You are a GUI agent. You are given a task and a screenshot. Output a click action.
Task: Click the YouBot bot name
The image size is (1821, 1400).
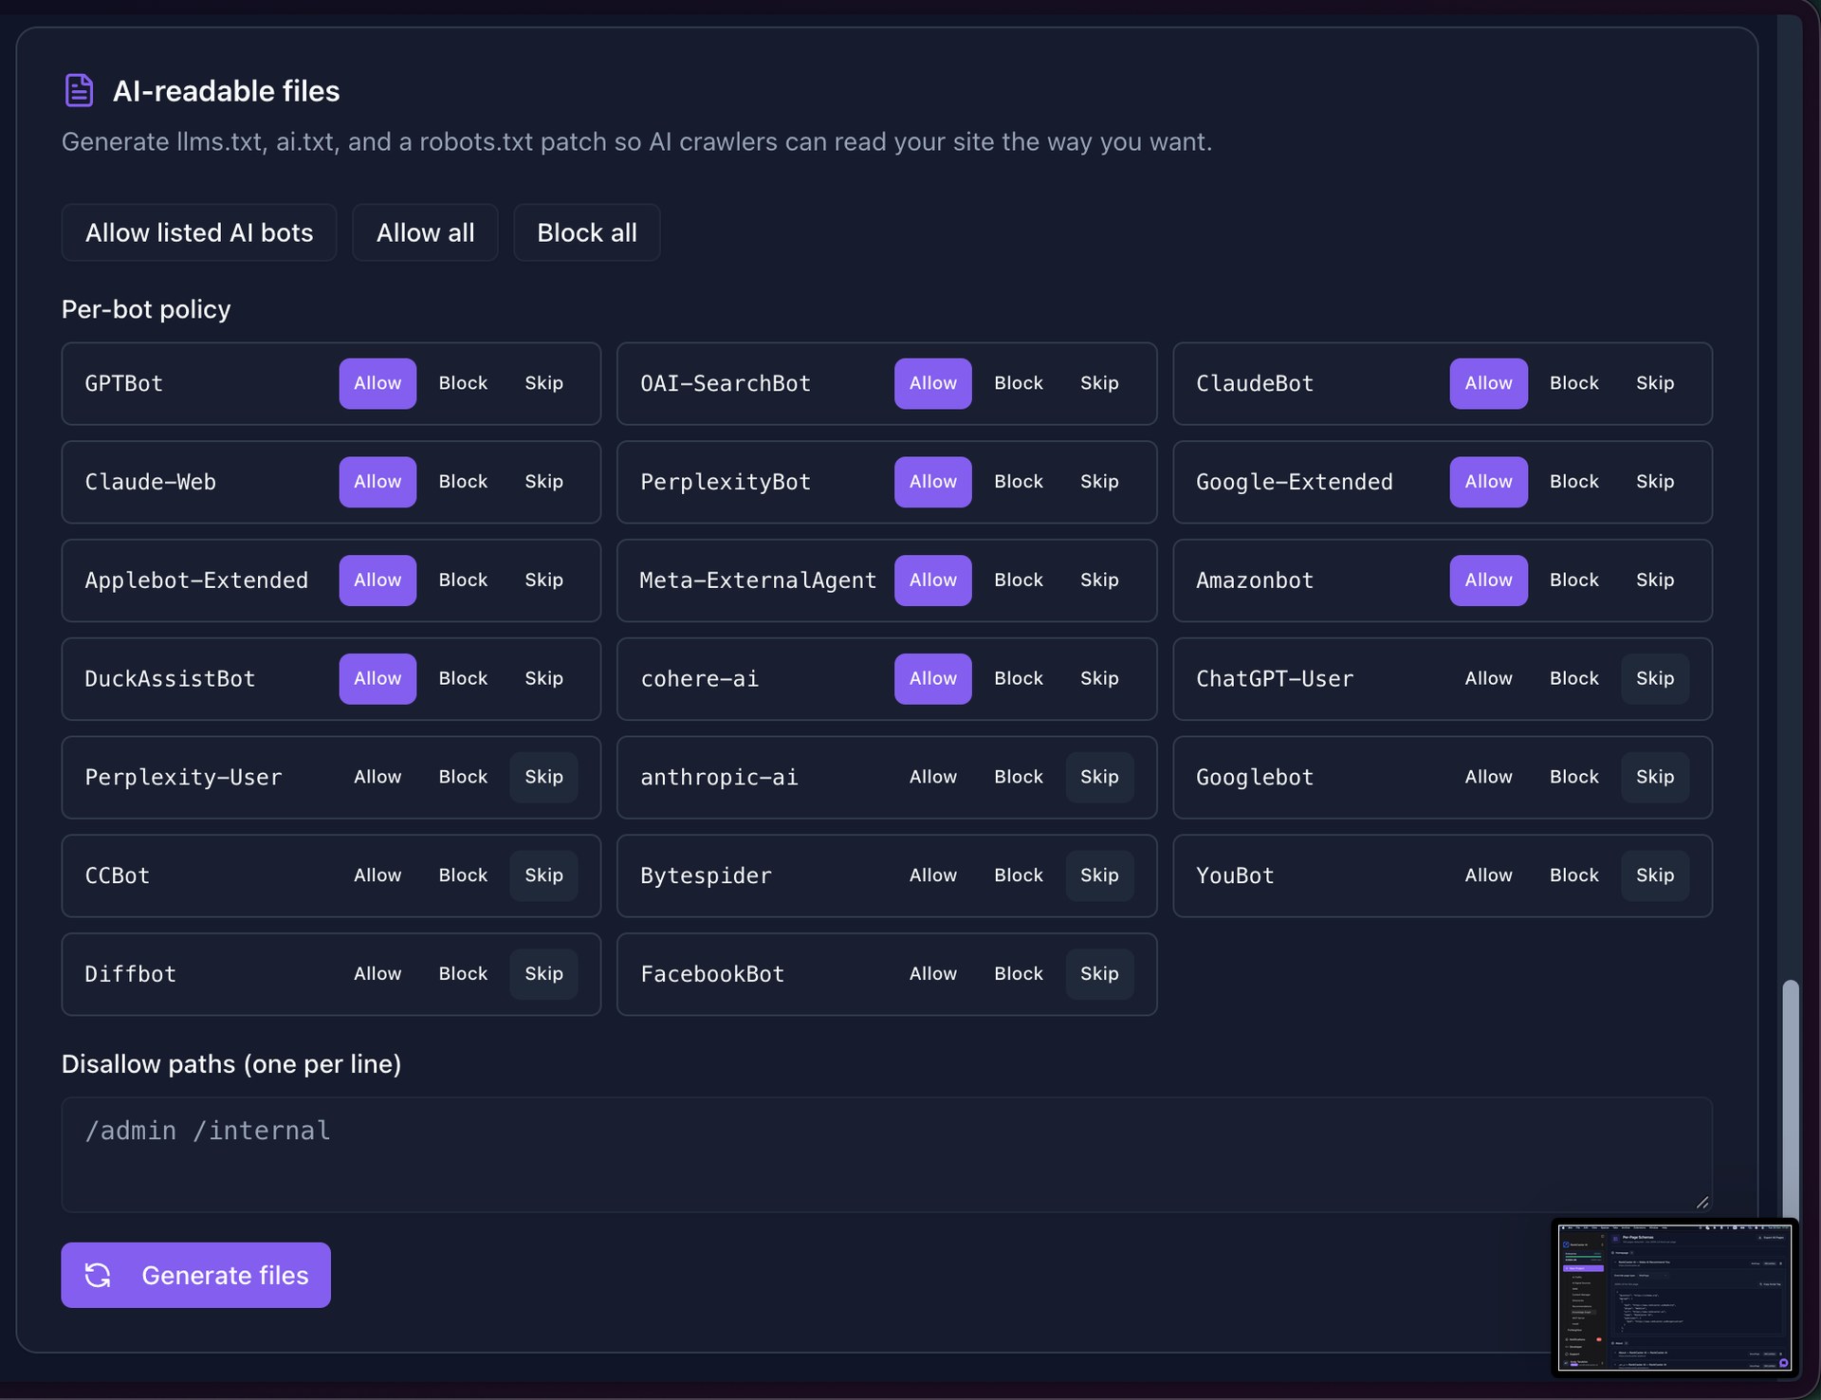1235,875
